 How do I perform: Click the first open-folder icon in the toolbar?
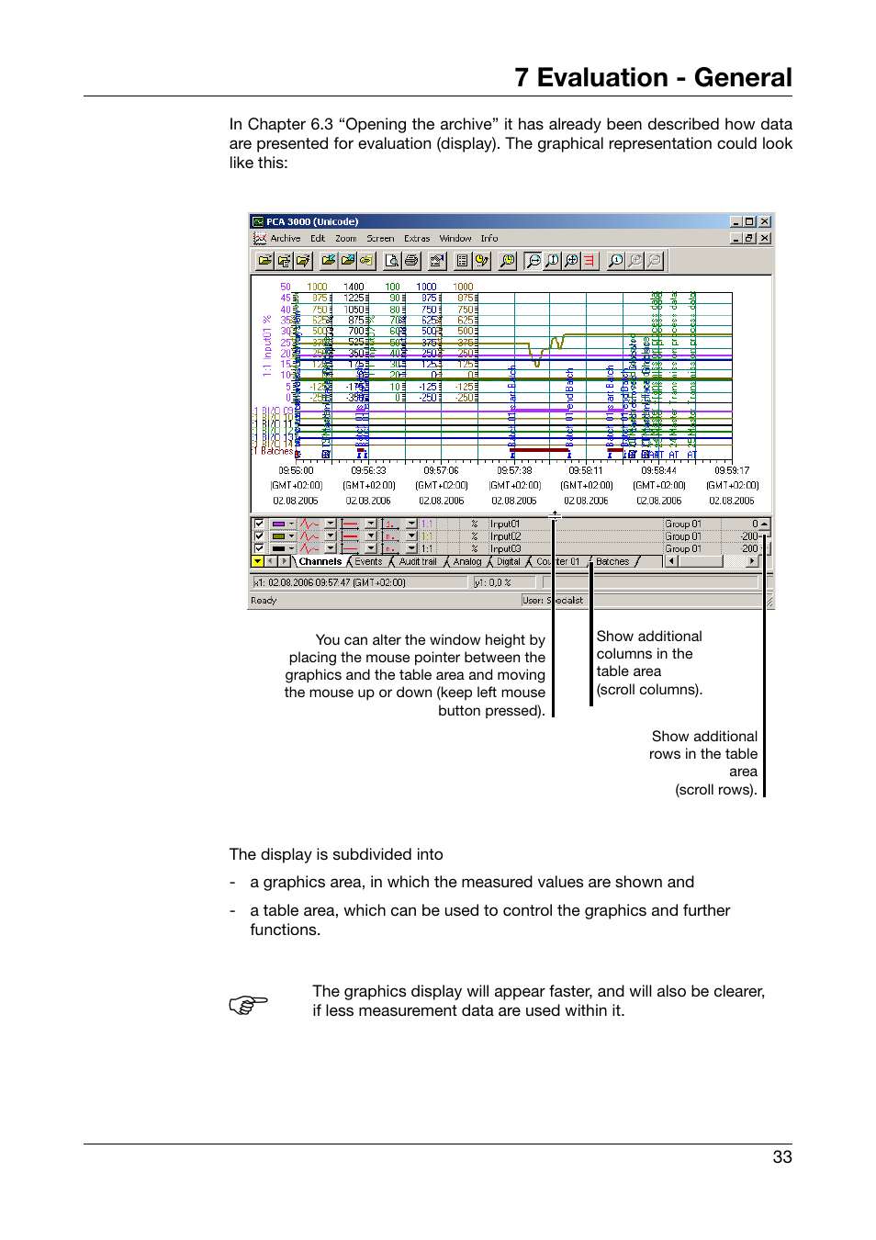coord(264,261)
